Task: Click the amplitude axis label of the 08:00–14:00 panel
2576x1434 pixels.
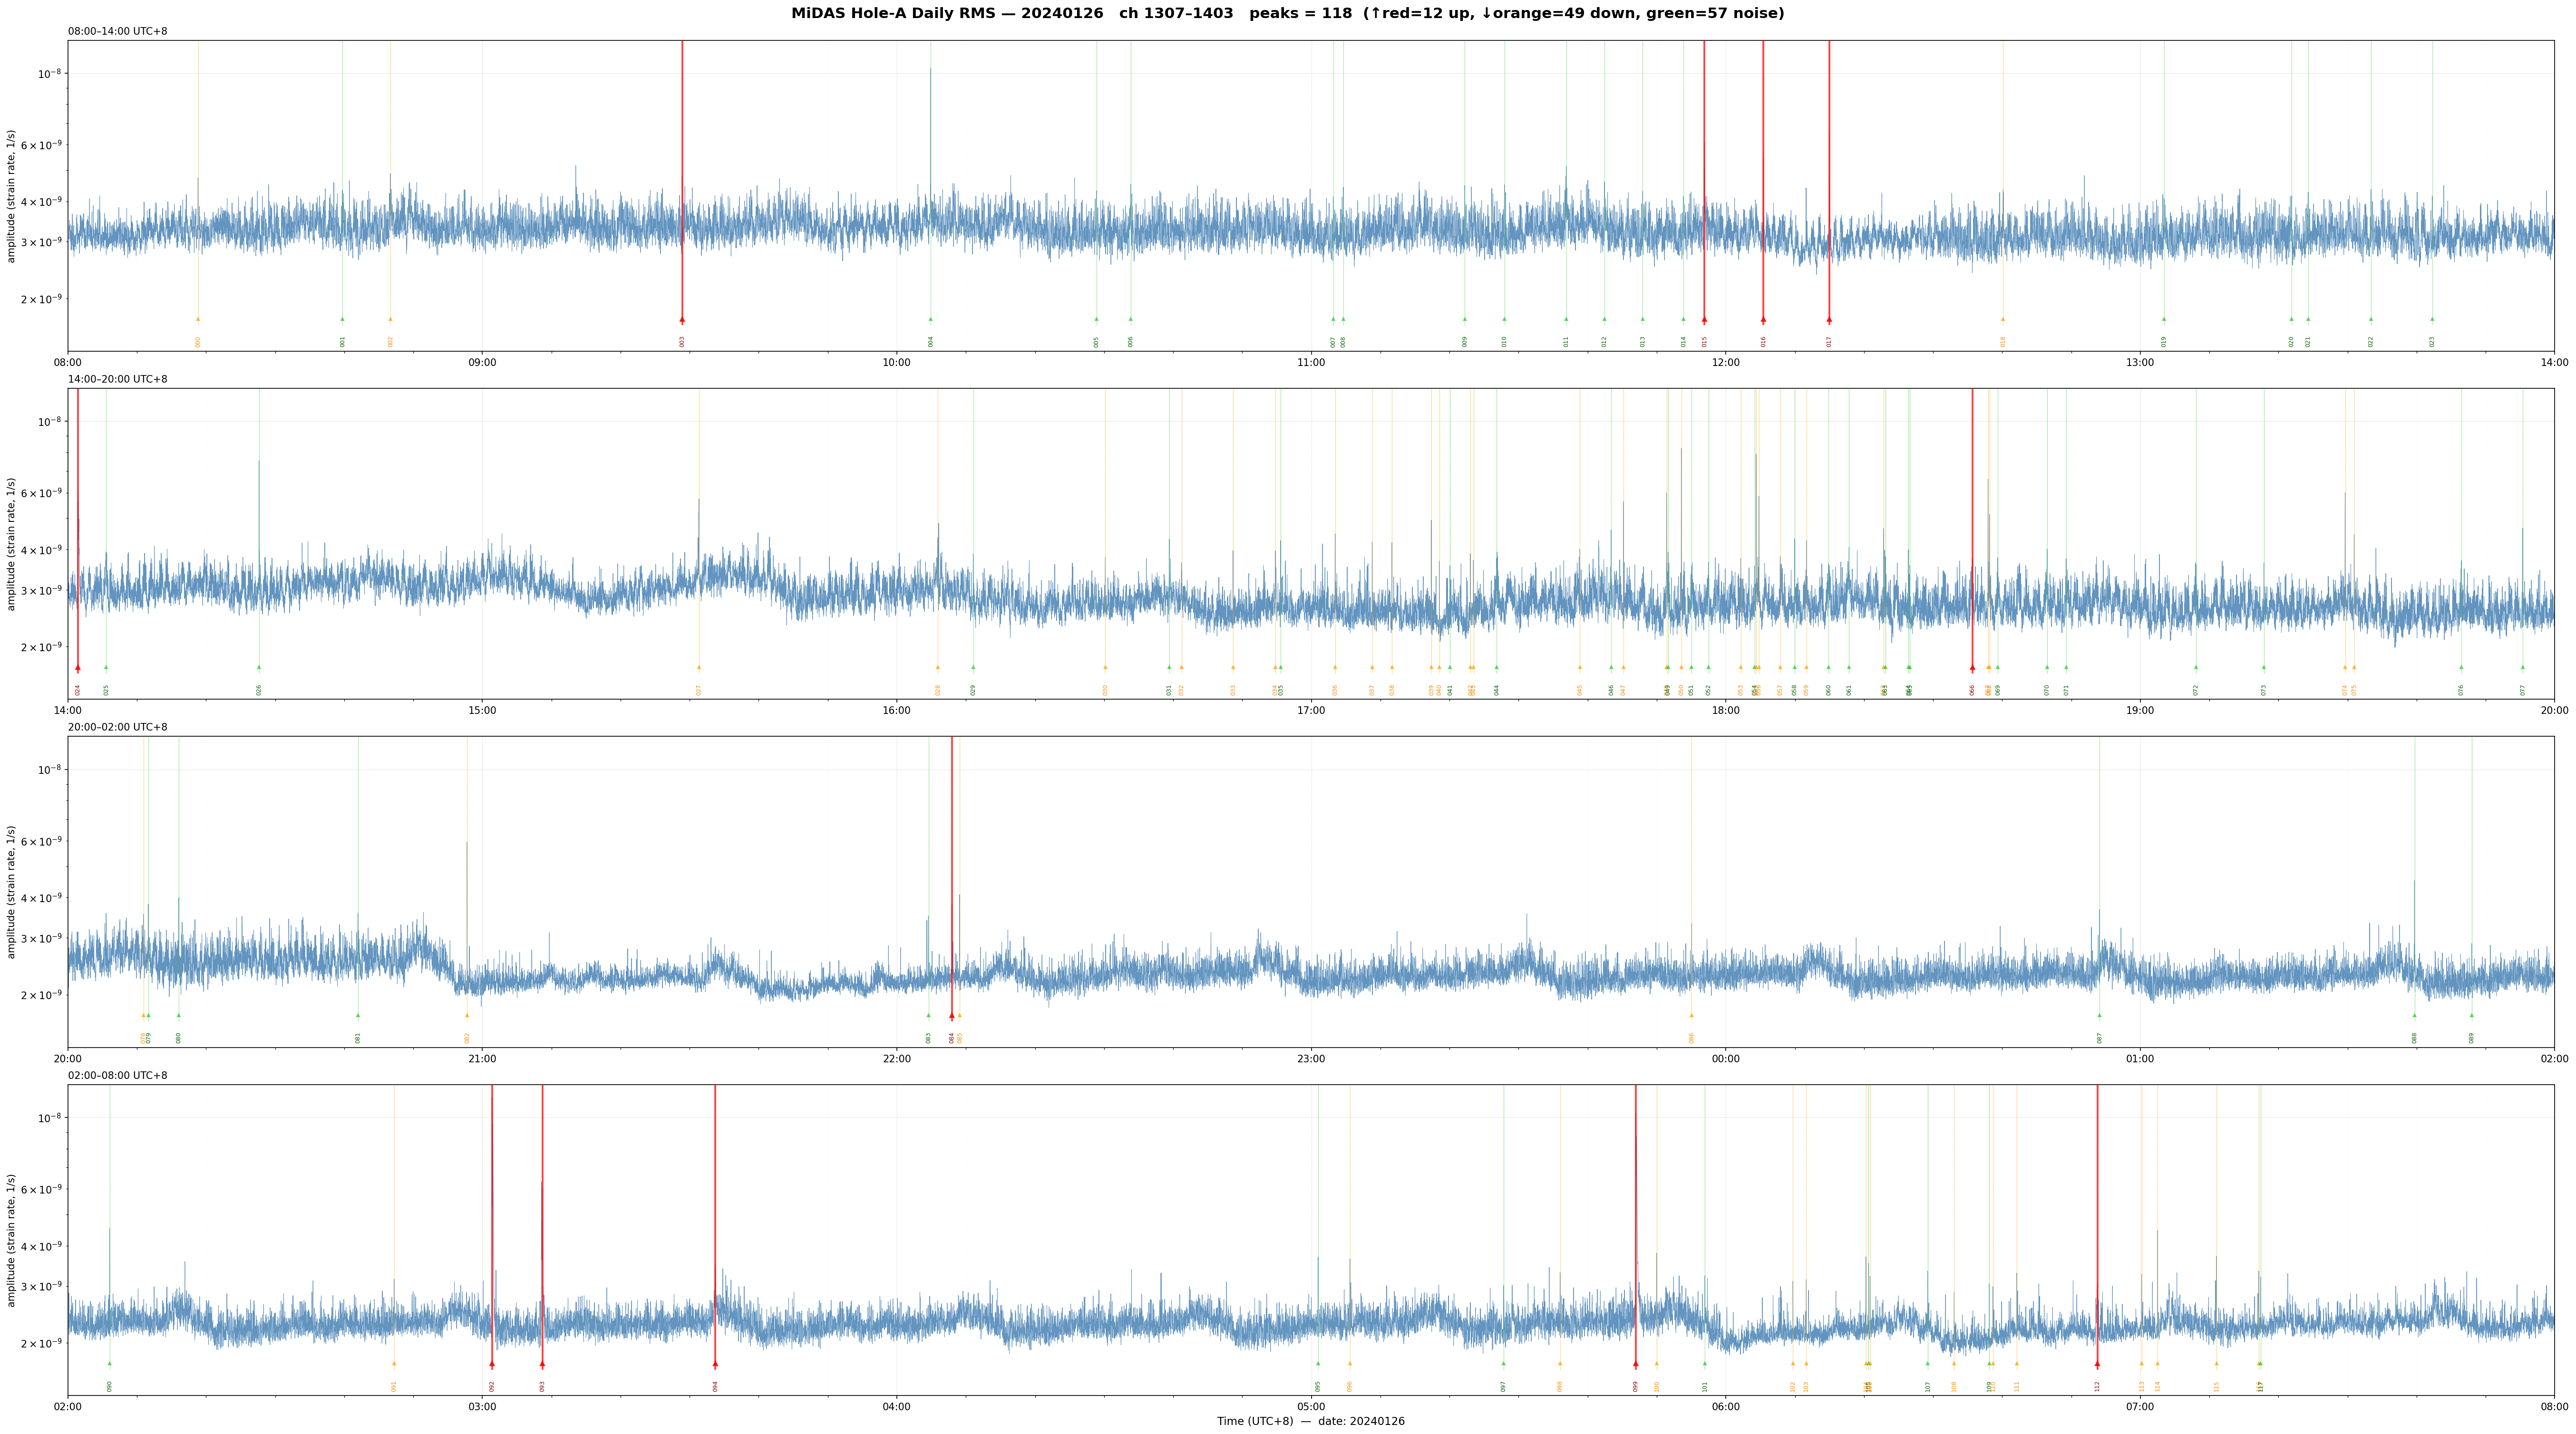Action: (x=12, y=196)
